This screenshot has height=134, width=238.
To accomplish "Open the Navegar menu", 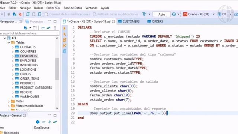I will (25, 8).
